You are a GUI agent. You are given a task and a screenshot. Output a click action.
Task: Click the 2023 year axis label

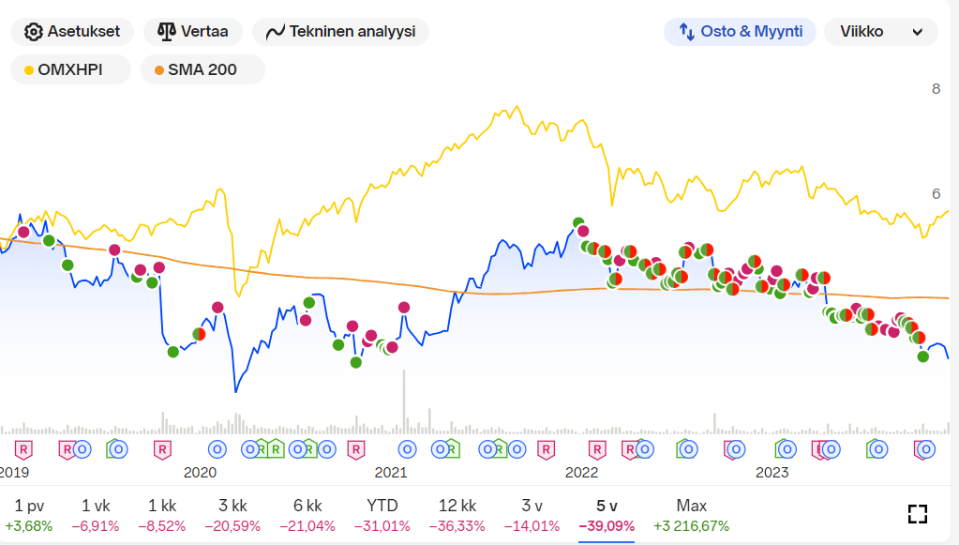click(772, 473)
